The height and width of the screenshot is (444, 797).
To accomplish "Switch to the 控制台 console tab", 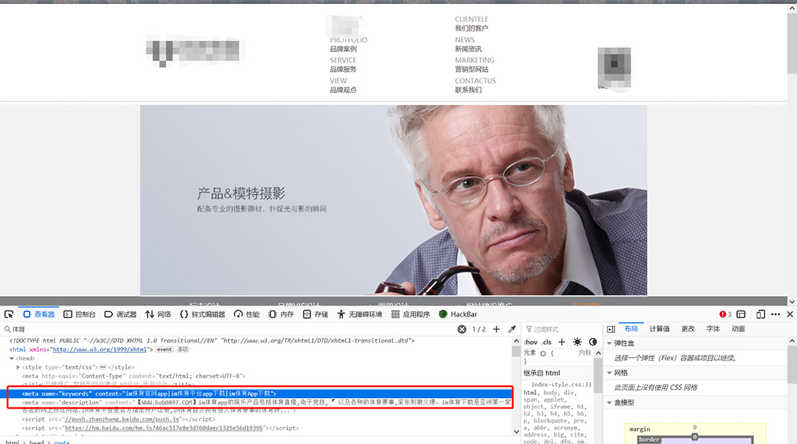I will 80,314.
